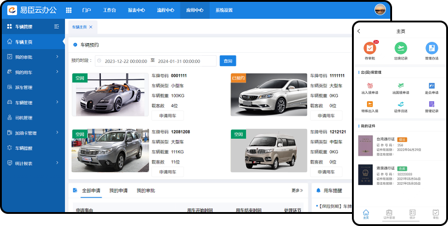The height and width of the screenshot is (226, 448).
Task: Tap 审批 in phone bottom bar
Action: (x=435, y=214)
